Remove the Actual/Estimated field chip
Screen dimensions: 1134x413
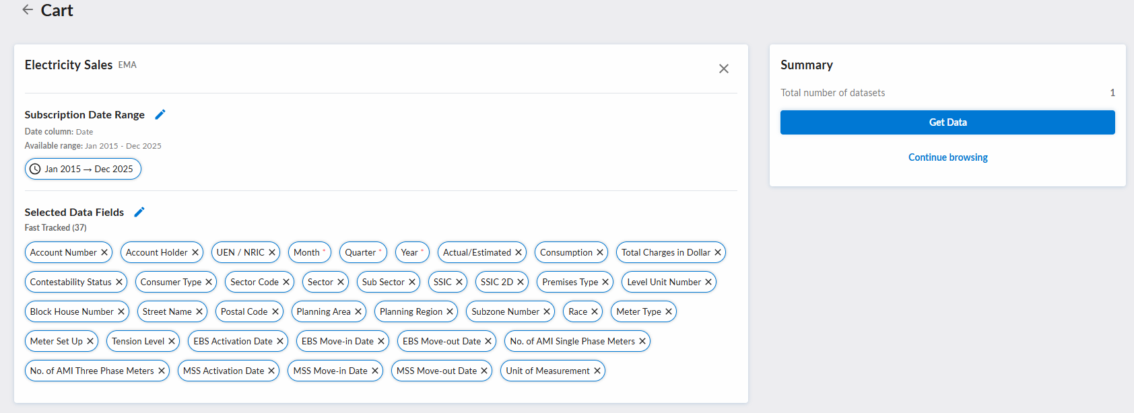pos(519,252)
